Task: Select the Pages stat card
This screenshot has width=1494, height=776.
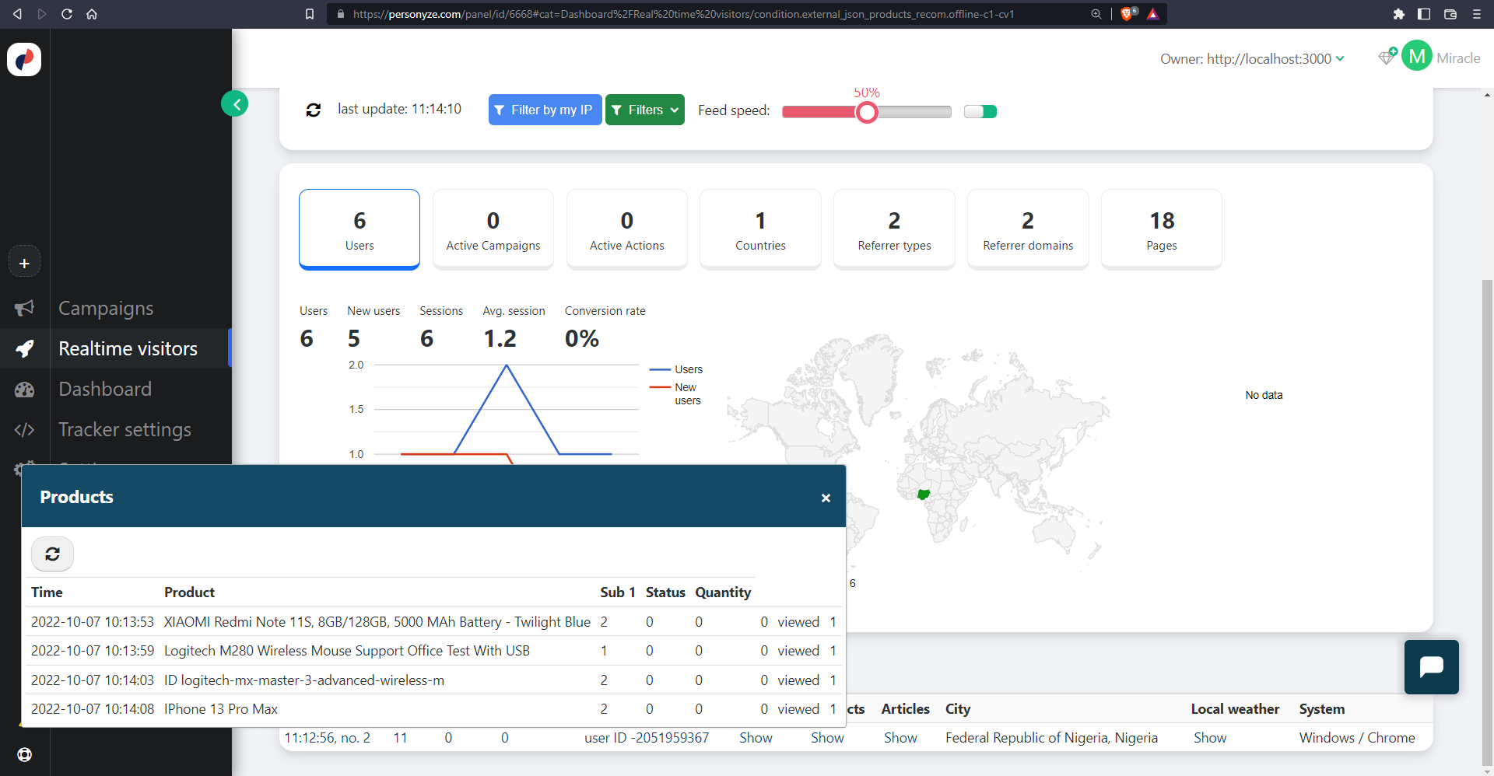Action: coord(1162,229)
